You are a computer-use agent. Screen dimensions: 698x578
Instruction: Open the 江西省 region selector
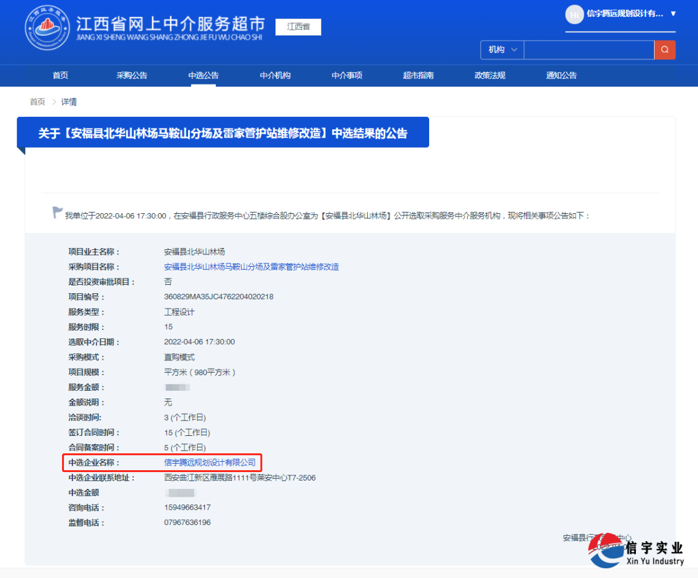pyautogui.click(x=298, y=27)
